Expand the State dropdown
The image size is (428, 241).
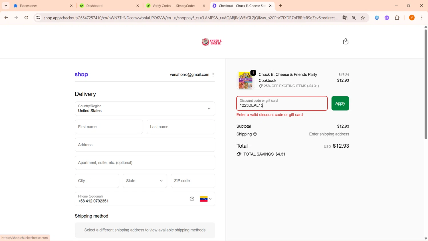[x=145, y=181]
